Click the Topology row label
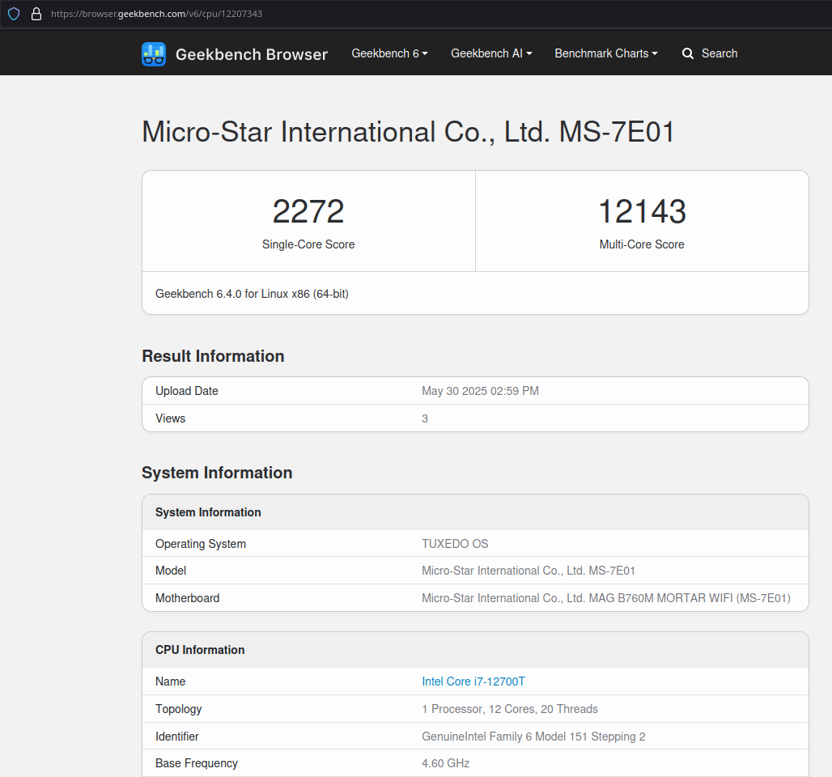The height and width of the screenshot is (777, 832). (179, 709)
